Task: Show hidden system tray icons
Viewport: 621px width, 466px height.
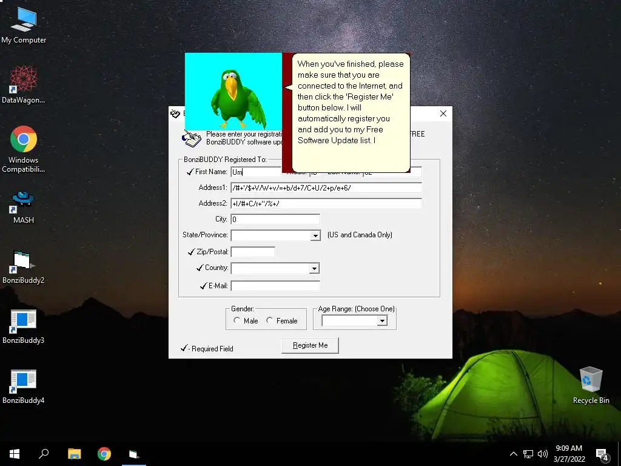Action: pyautogui.click(x=513, y=454)
